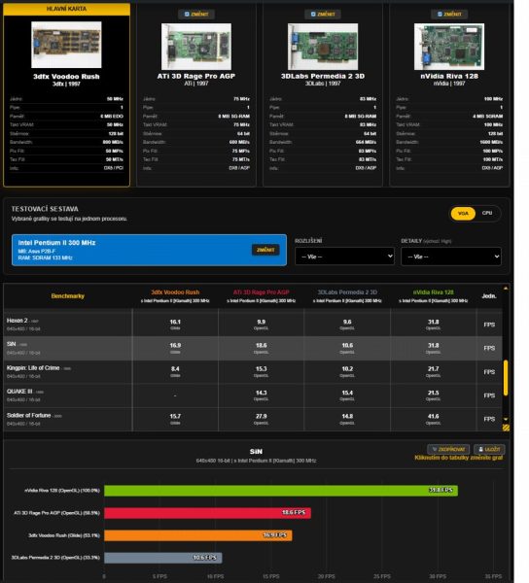Click the QUAKE III Permedia 15.4 value

[347, 393]
